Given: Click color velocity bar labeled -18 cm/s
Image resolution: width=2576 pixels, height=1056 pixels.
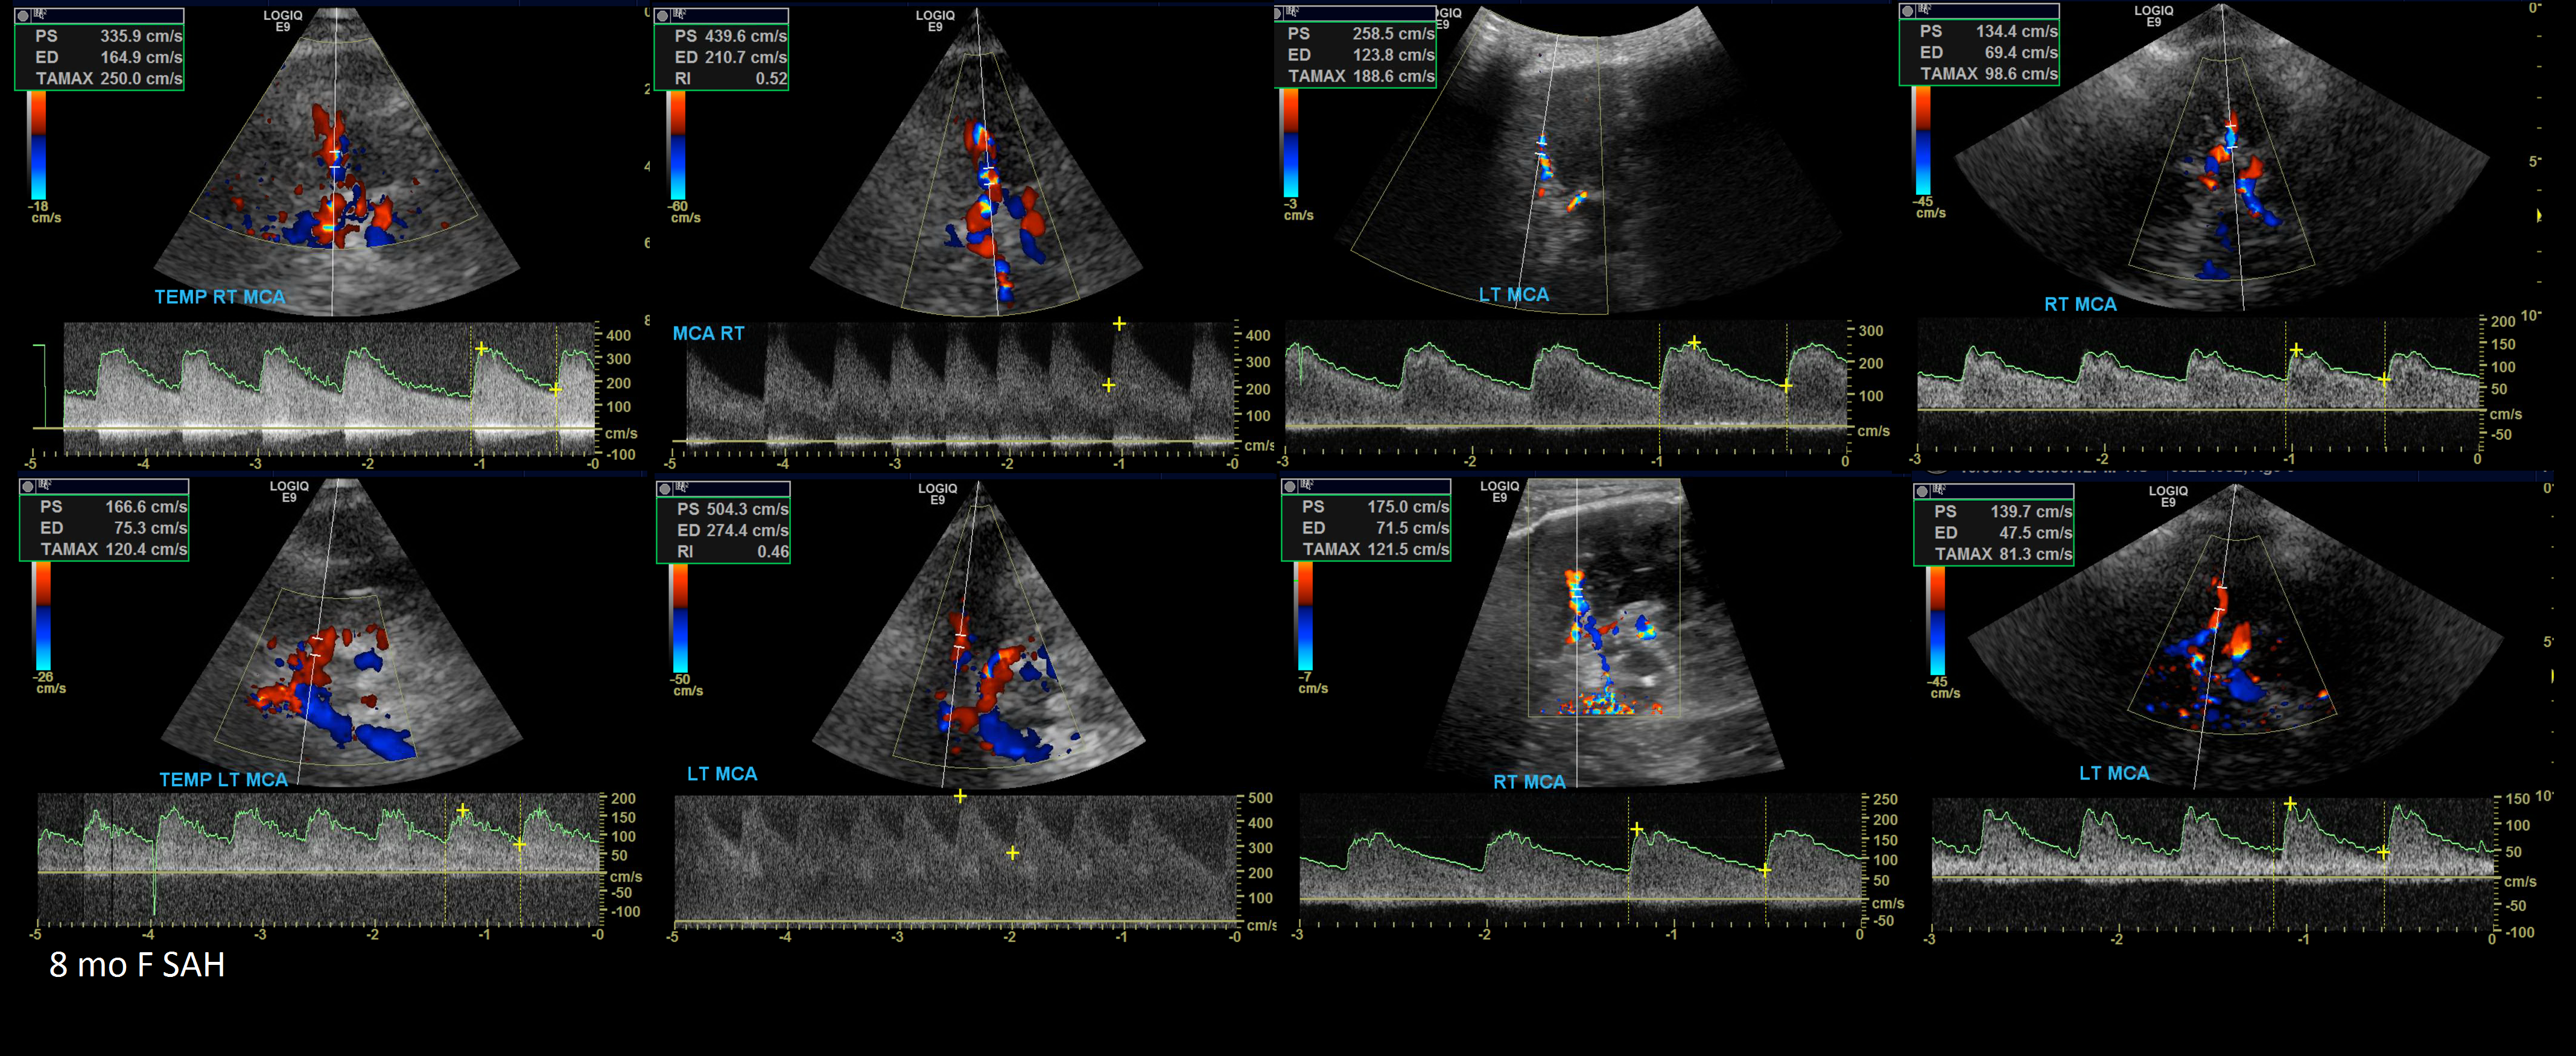Looking at the screenshot, I should [37, 145].
